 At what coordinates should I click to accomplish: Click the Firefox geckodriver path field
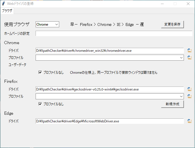point(110,89)
